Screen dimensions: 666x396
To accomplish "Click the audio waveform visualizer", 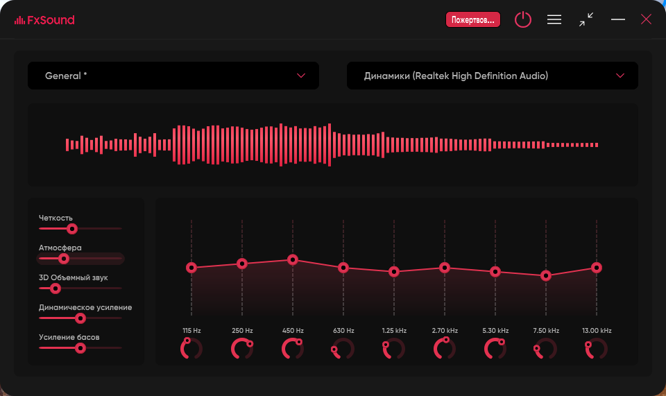I will [332, 145].
